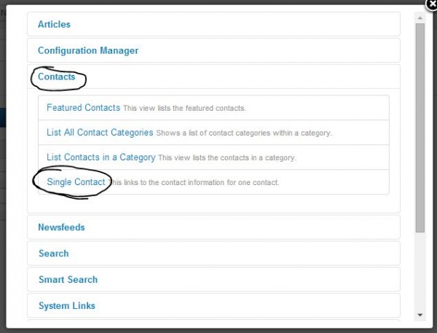Open the Search menu type group

pos(53,254)
